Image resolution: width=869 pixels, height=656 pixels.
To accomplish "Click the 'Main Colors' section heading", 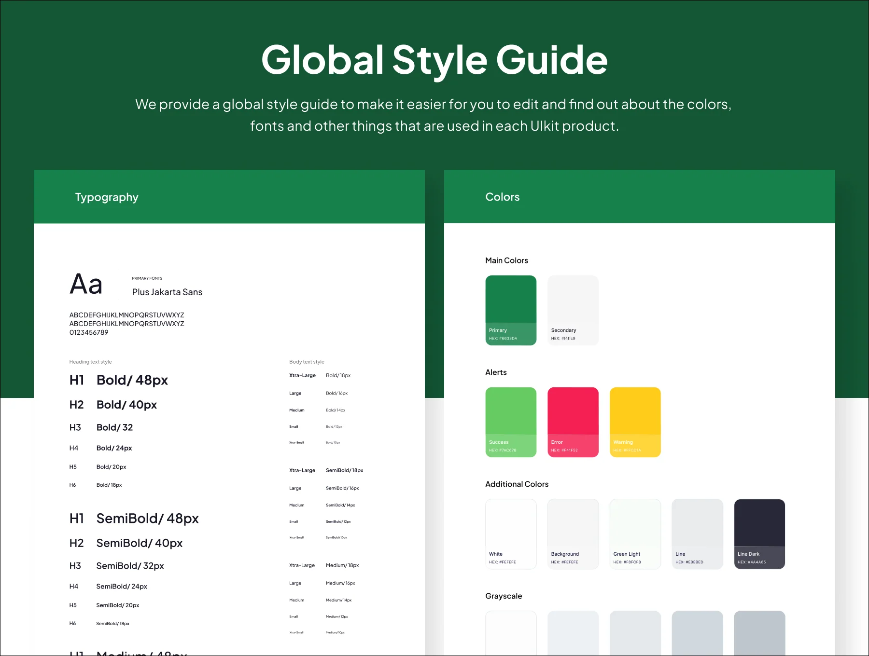I will (506, 260).
